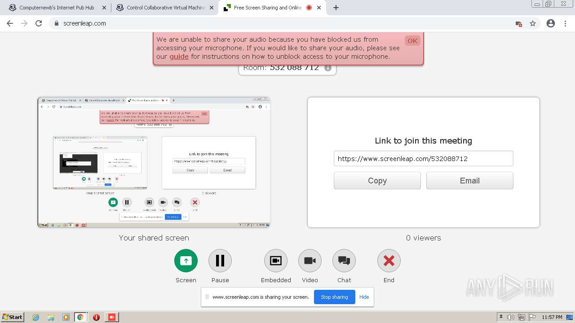Open the Chrome profile avatar

coord(551,23)
